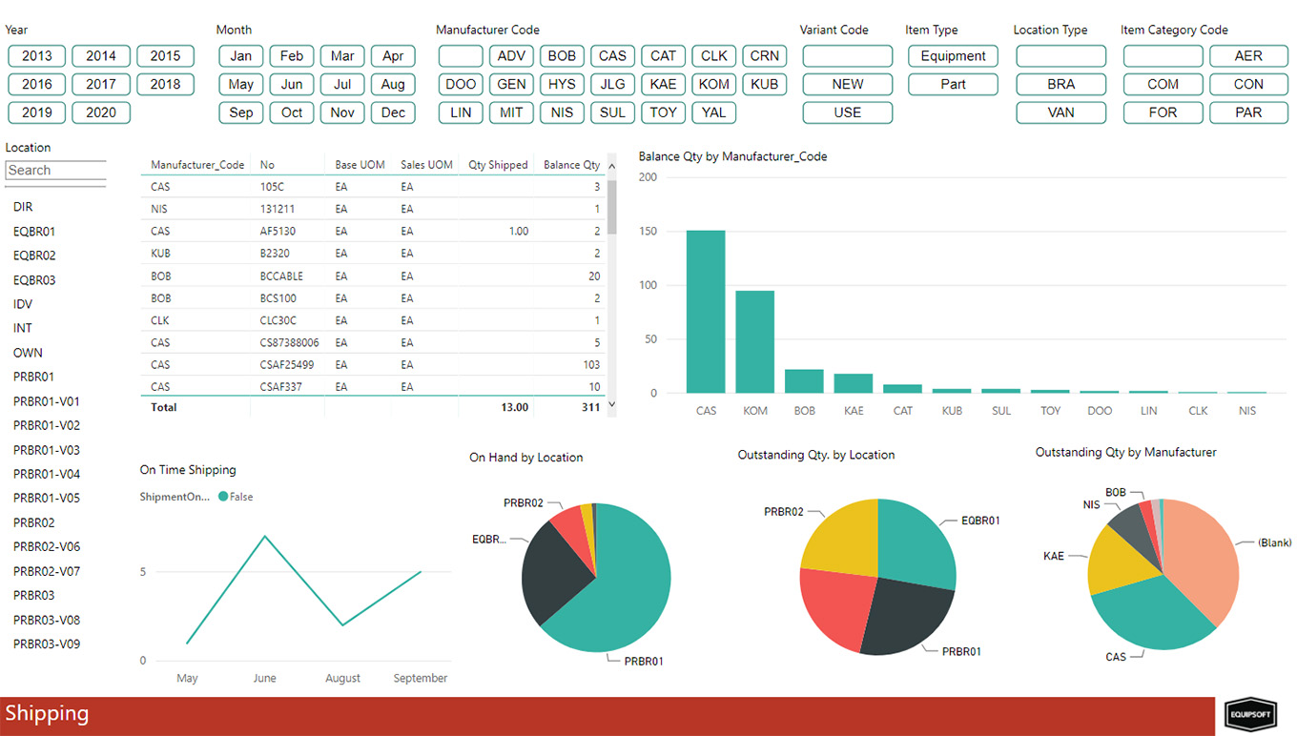This screenshot has height=736, width=1297.
Task: Filter Variant Code by NEW
Action: coord(848,84)
